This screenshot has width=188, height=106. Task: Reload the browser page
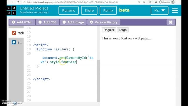click(18, 2)
